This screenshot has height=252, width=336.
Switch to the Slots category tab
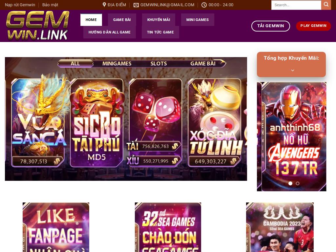(x=158, y=63)
